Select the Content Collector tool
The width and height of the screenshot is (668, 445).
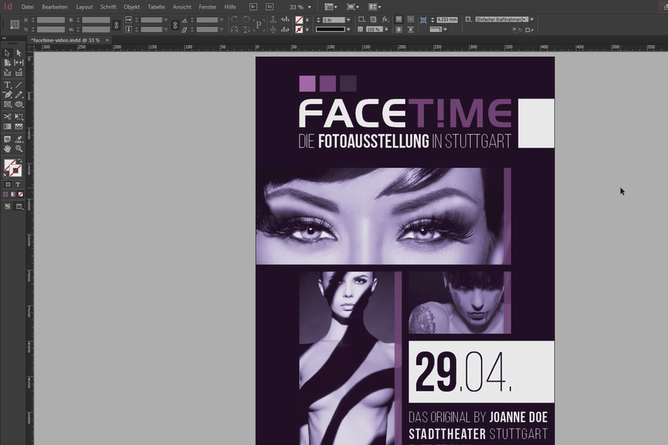point(8,72)
